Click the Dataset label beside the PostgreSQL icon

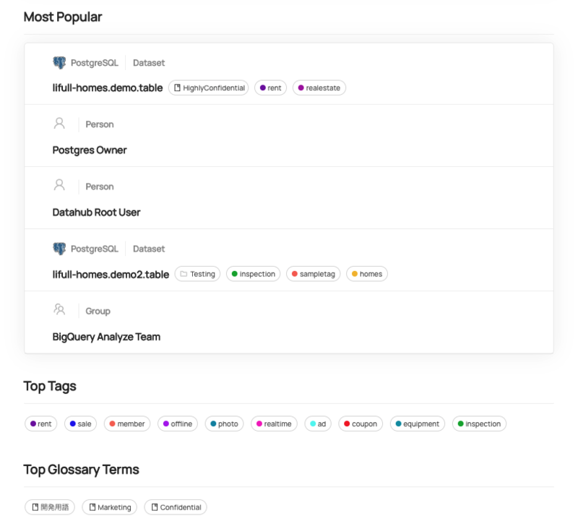(149, 62)
